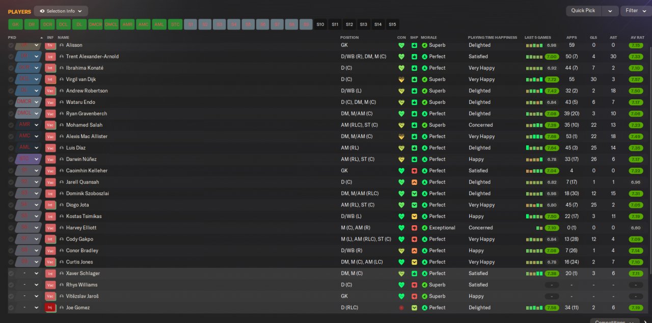Viewport: 652px width, 323px height.
Task: Tick the selection circle for Mohamed Salah
Action: 11,125
